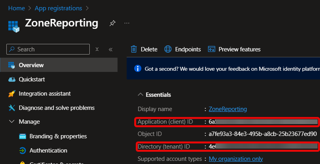Click the trash can Delete icon
The width and height of the screenshot is (320, 164).
[134, 49]
